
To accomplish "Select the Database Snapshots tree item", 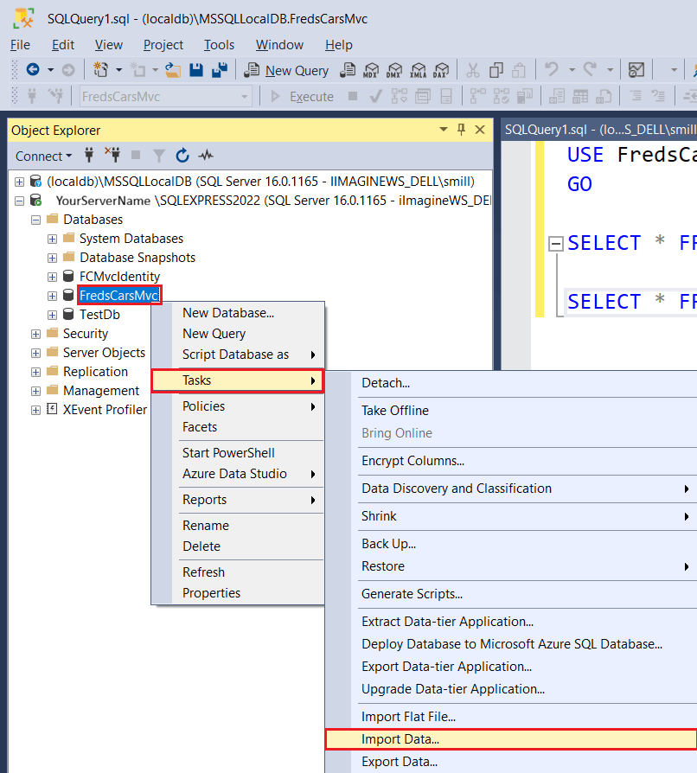I will point(137,258).
